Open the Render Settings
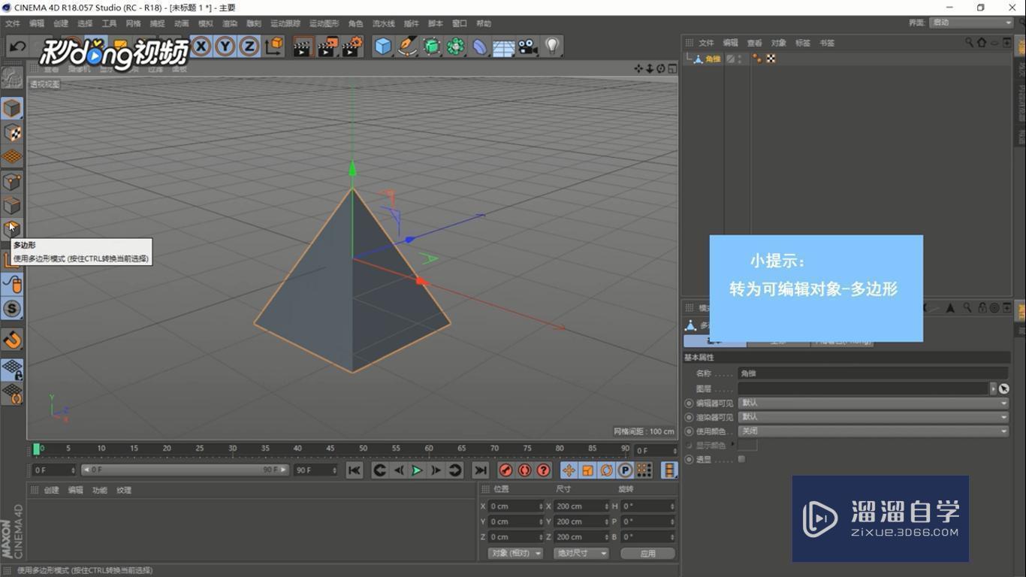This screenshot has width=1026, height=577. click(351, 47)
